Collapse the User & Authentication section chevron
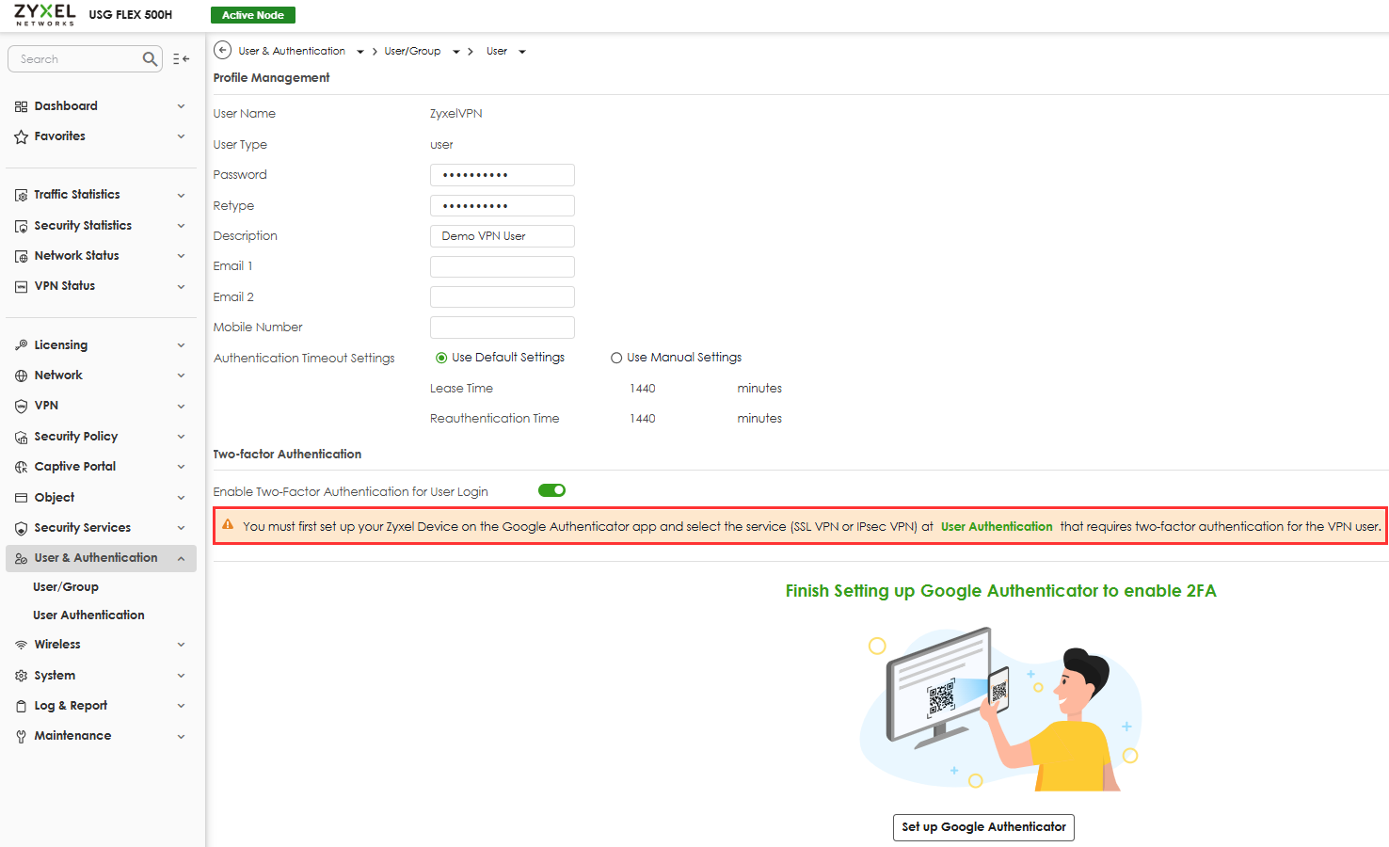This screenshot has height=847, width=1389. pyautogui.click(x=181, y=558)
